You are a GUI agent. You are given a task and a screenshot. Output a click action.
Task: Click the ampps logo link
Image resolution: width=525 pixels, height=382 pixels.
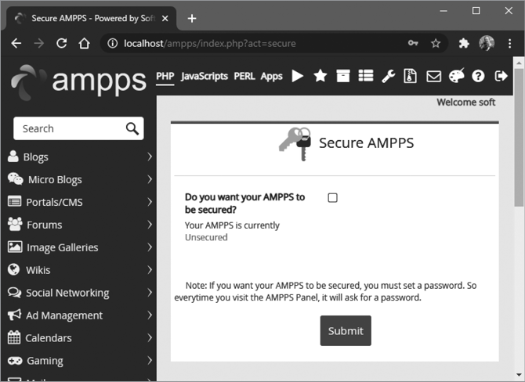[x=78, y=79]
